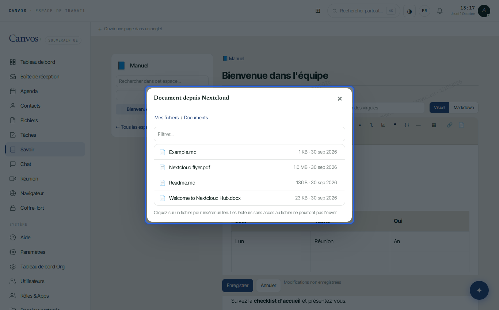Open the apps grid icon in header
The image size is (499, 310).
(x=318, y=11)
